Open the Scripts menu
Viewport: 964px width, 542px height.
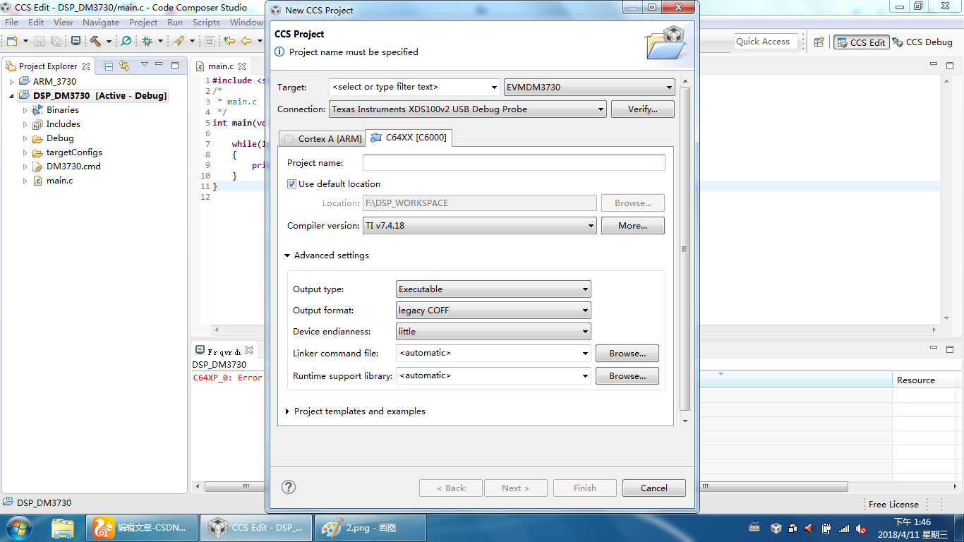pyautogui.click(x=206, y=22)
